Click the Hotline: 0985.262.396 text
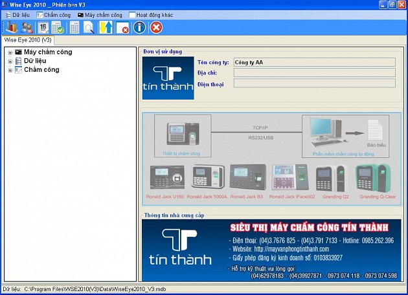Viewport: 408px width, 295px height. coord(368,241)
